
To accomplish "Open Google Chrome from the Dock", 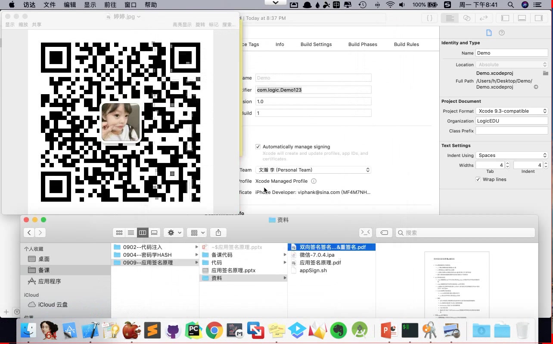I will tap(214, 331).
